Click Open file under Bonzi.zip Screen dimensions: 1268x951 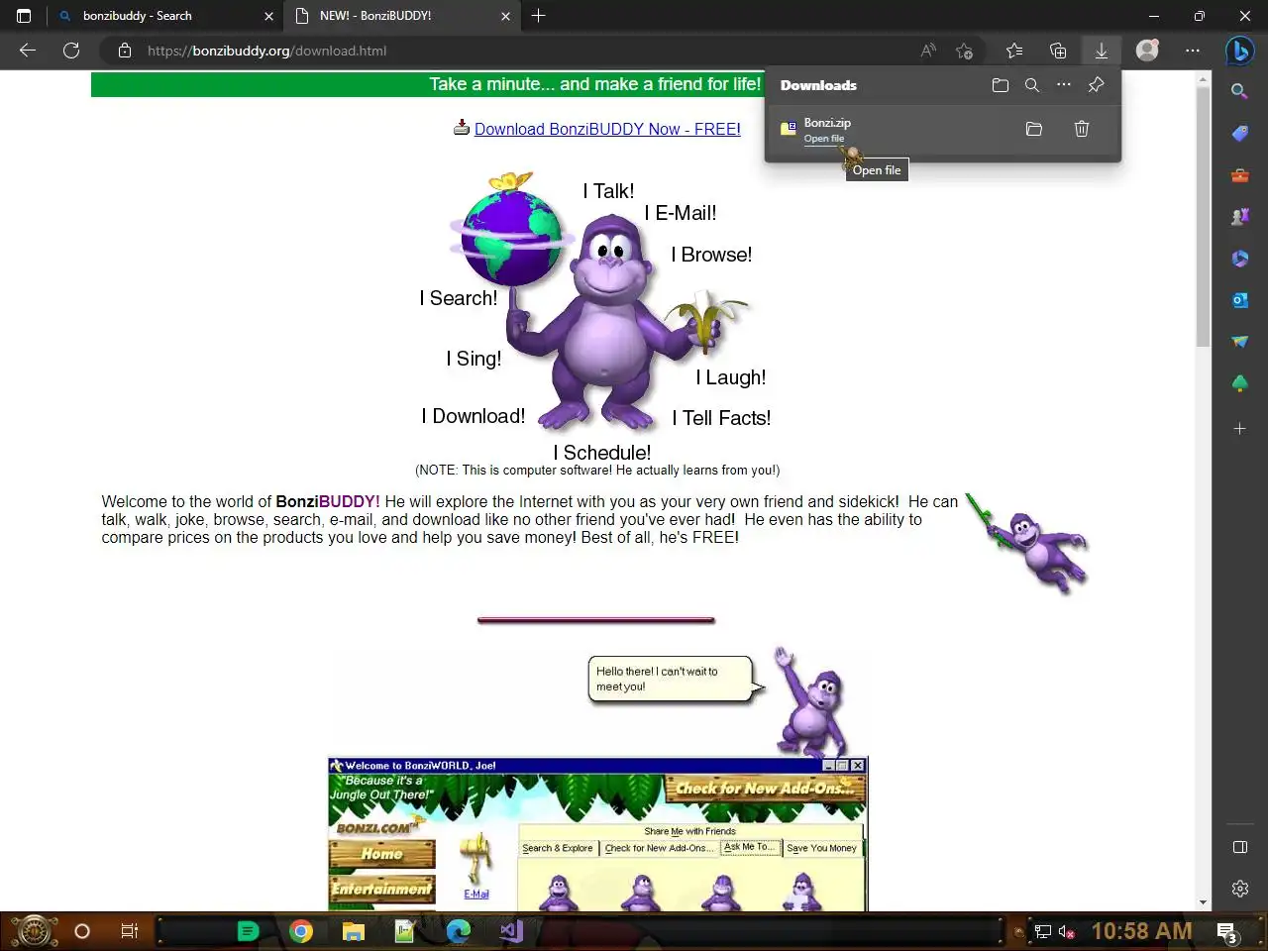(824, 139)
